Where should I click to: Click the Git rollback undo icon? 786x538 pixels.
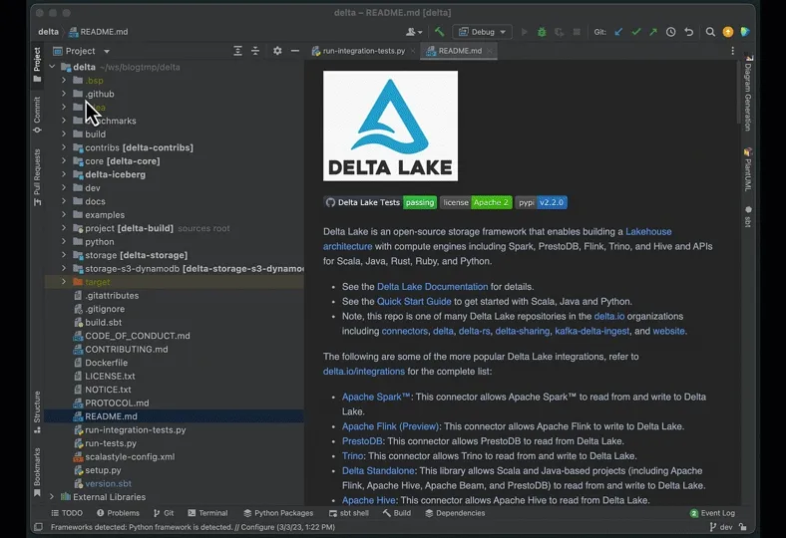pyautogui.click(x=688, y=32)
